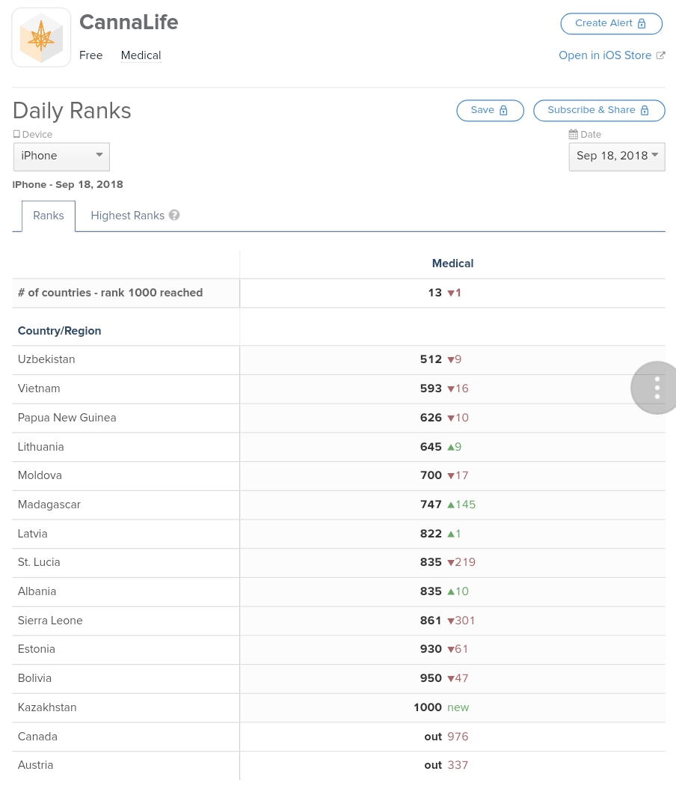Image resolution: width=676 pixels, height=789 pixels.
Task: Open the Medical category link
Action: point(140,55)
